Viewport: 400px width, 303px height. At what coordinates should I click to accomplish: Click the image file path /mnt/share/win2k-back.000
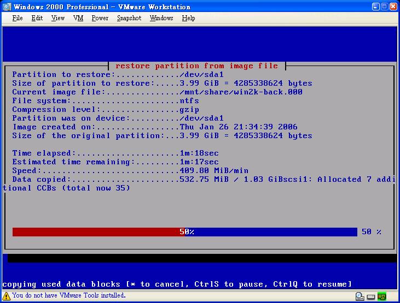241,92
